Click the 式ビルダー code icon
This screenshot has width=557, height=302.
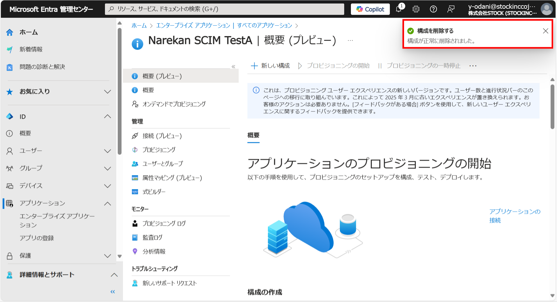click(x=135, y=192)
